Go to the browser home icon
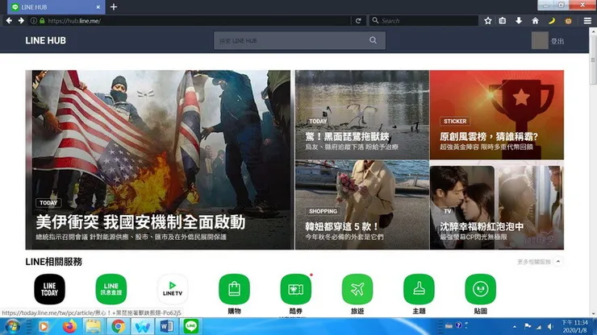This screenshot has height=335, width=597. (535, 21)
